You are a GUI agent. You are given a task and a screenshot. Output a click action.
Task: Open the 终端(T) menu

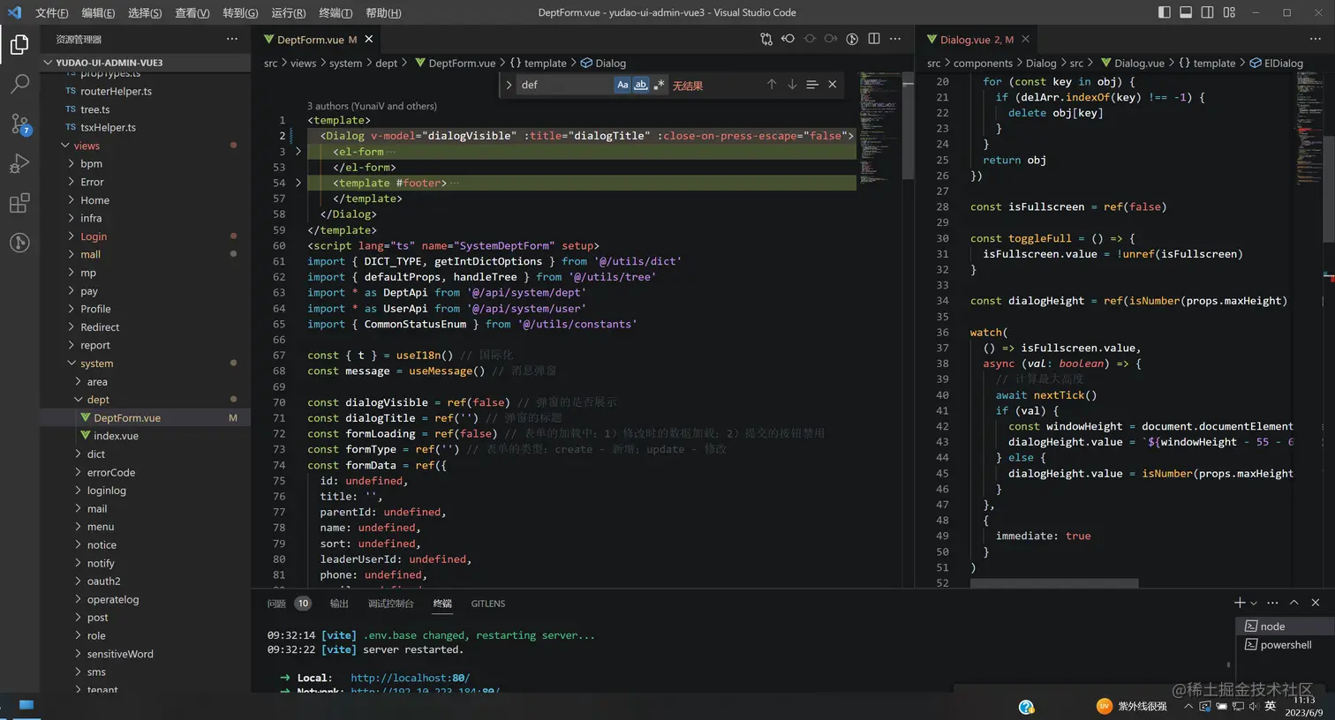click(x=336, y=12)
